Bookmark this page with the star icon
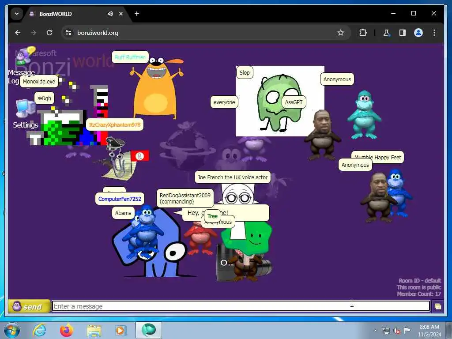This screenshot has height=339, width=452. point(341,33)
